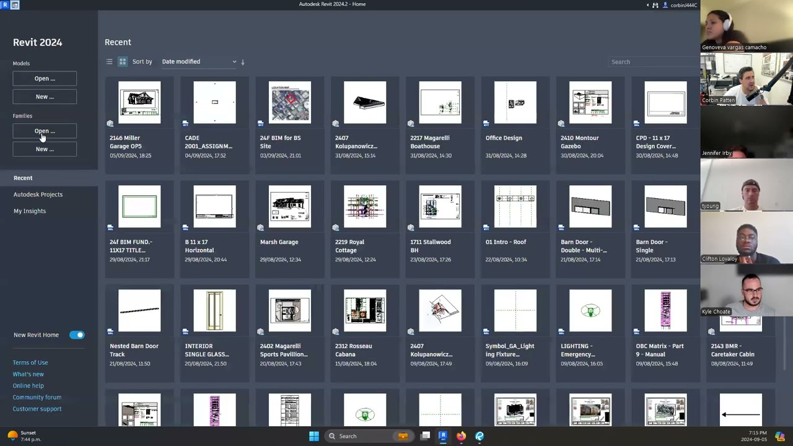793x446 pixels.
Task: Open INTERIOR SINGLE GLASS... thumbnail
Action: pos(214,310)
